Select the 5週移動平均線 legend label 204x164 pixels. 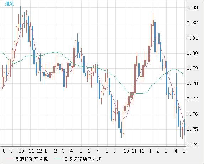point(32,159)
